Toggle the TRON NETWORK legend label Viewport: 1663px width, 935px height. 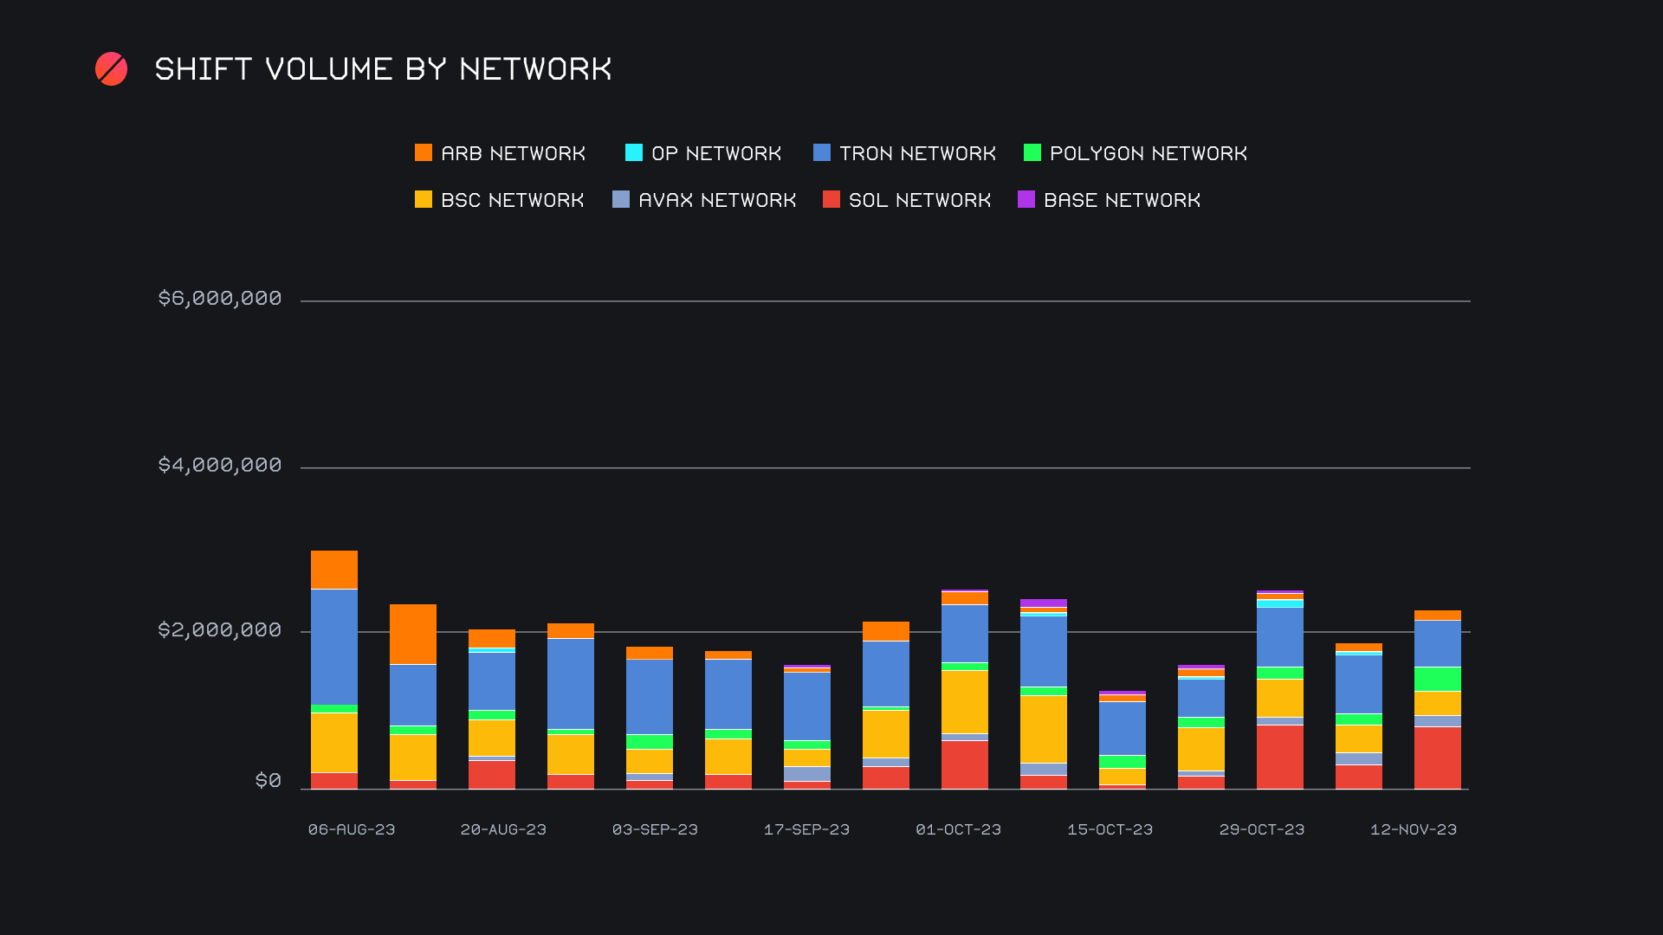pyautogui.click(x=917, y=154)
